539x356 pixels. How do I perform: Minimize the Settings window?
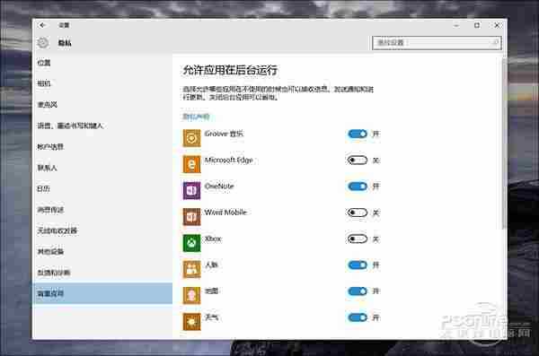456,25
